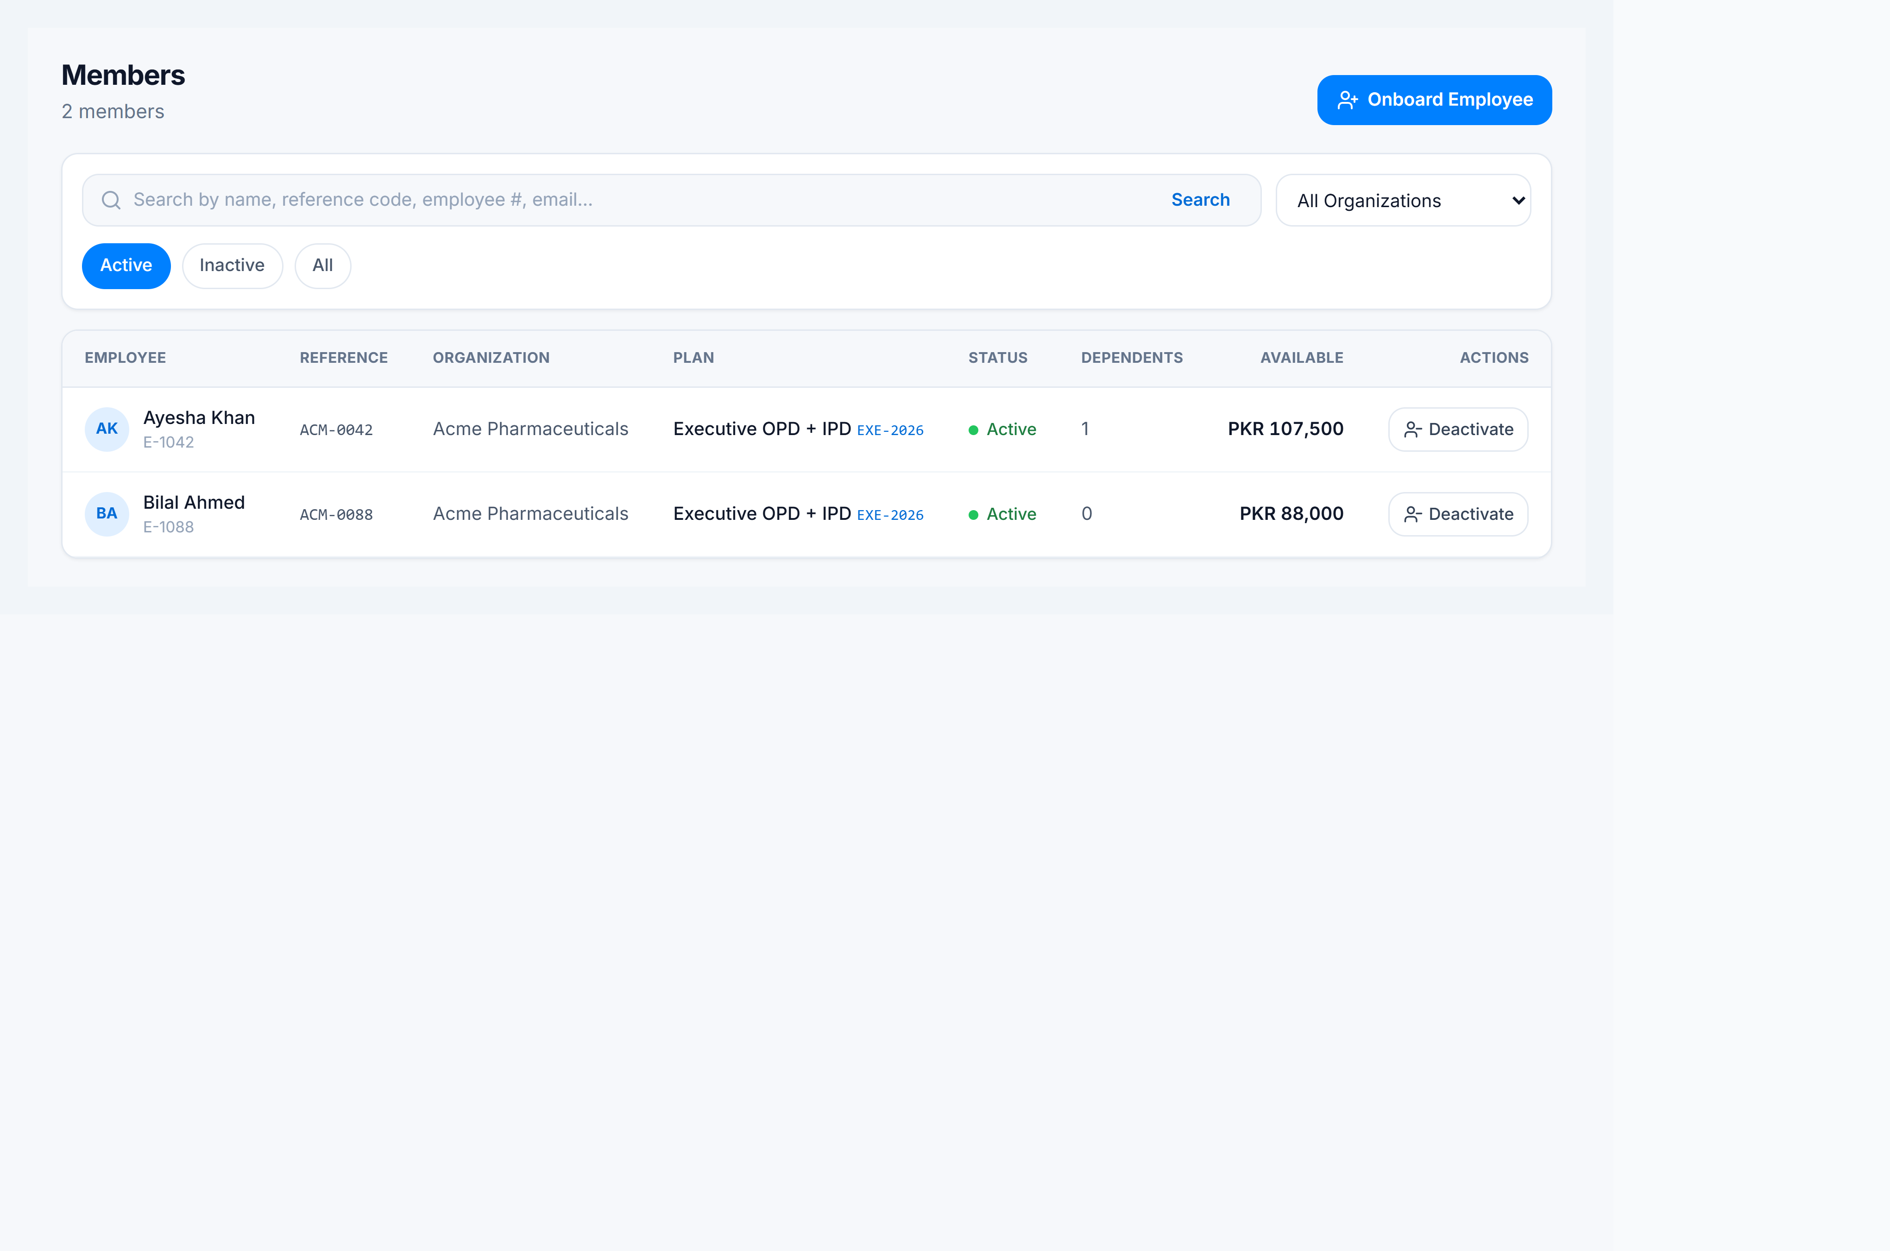Click the Onboard Employee button
1890x1251 pixels.
(x=1434, y=100)
